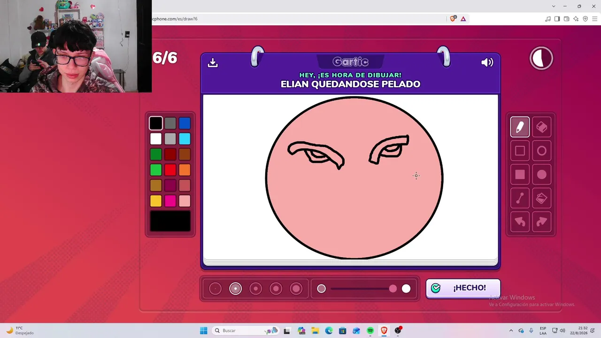Select the largest brush size
The width and height of the screenshot is (601, 338).
296,289
